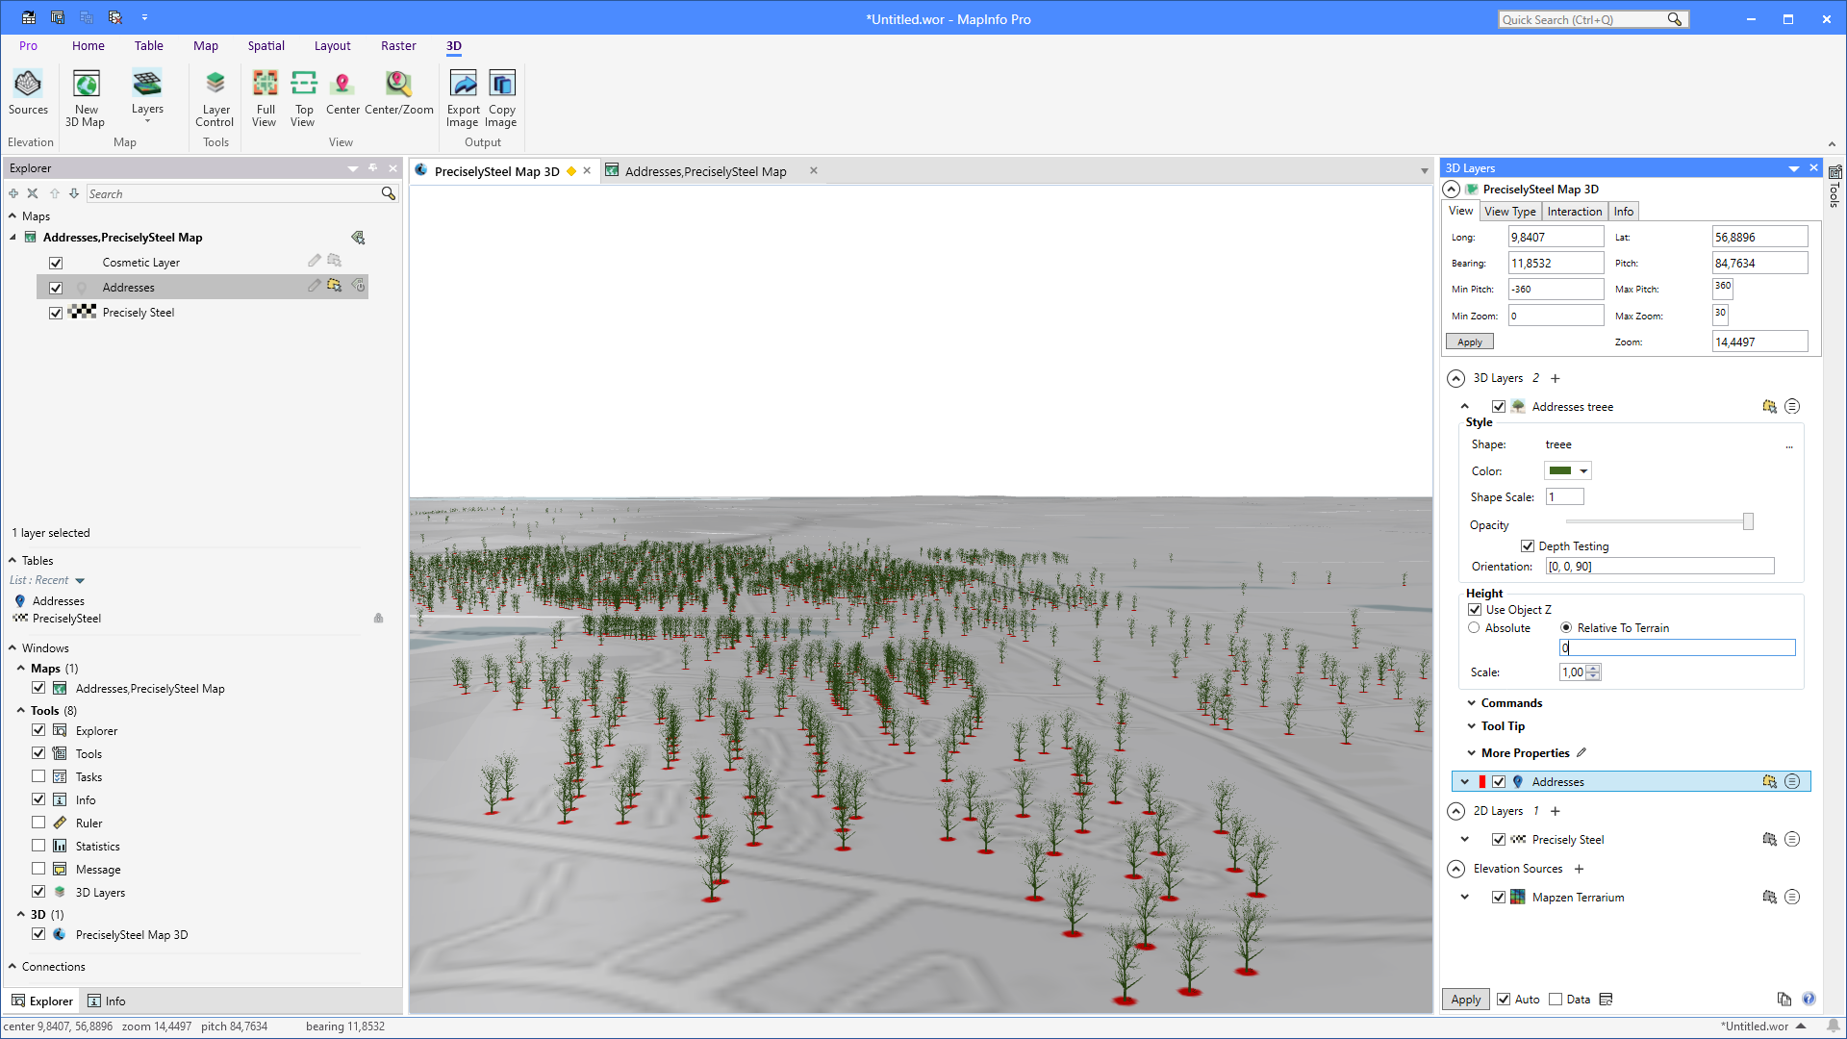Uncheck Use Object Z option
Image resolution: width=1847 pixels, height=1039 pixels.
tap(1475, 610)
